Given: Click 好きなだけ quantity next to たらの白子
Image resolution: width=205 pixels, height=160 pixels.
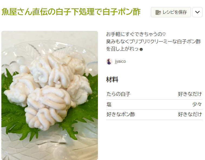Looking at the screenshot, I should [x=190, y=94].
